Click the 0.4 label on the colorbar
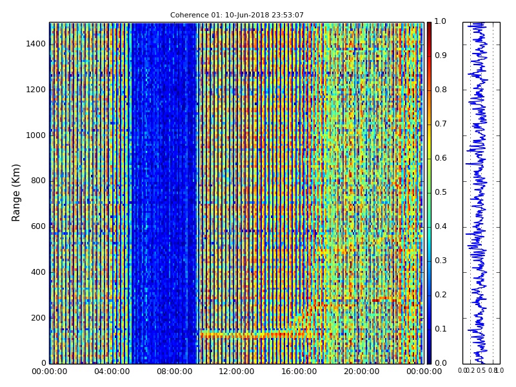The width and height of the screenshot is (516, 387). 441,226
